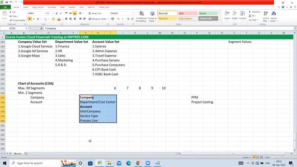Click Decrease Decimal icon
The width and height of the screenshot is (297, 167).
coord(132,19)
